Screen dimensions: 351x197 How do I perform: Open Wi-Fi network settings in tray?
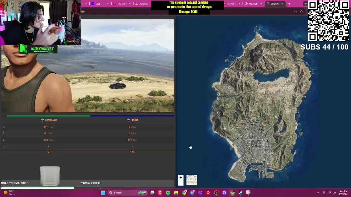[x=330, y=193]
